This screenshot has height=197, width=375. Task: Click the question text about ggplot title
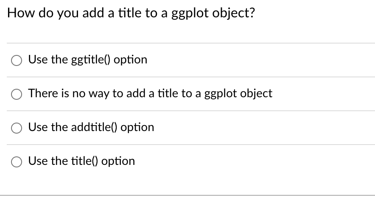coord(131,14)
